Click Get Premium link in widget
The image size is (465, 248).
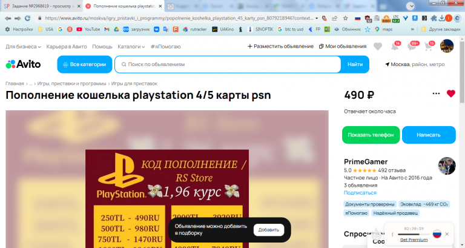pos(414,240)
